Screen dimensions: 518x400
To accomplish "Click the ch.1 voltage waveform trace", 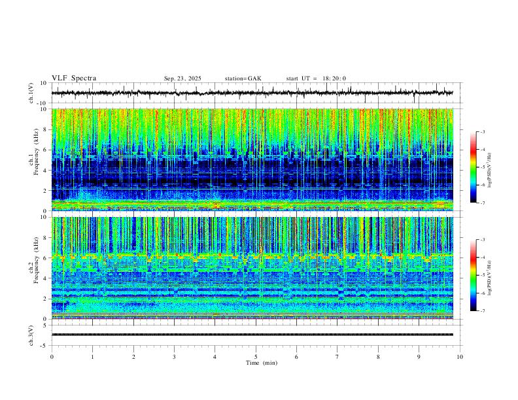I will point(252,93).
